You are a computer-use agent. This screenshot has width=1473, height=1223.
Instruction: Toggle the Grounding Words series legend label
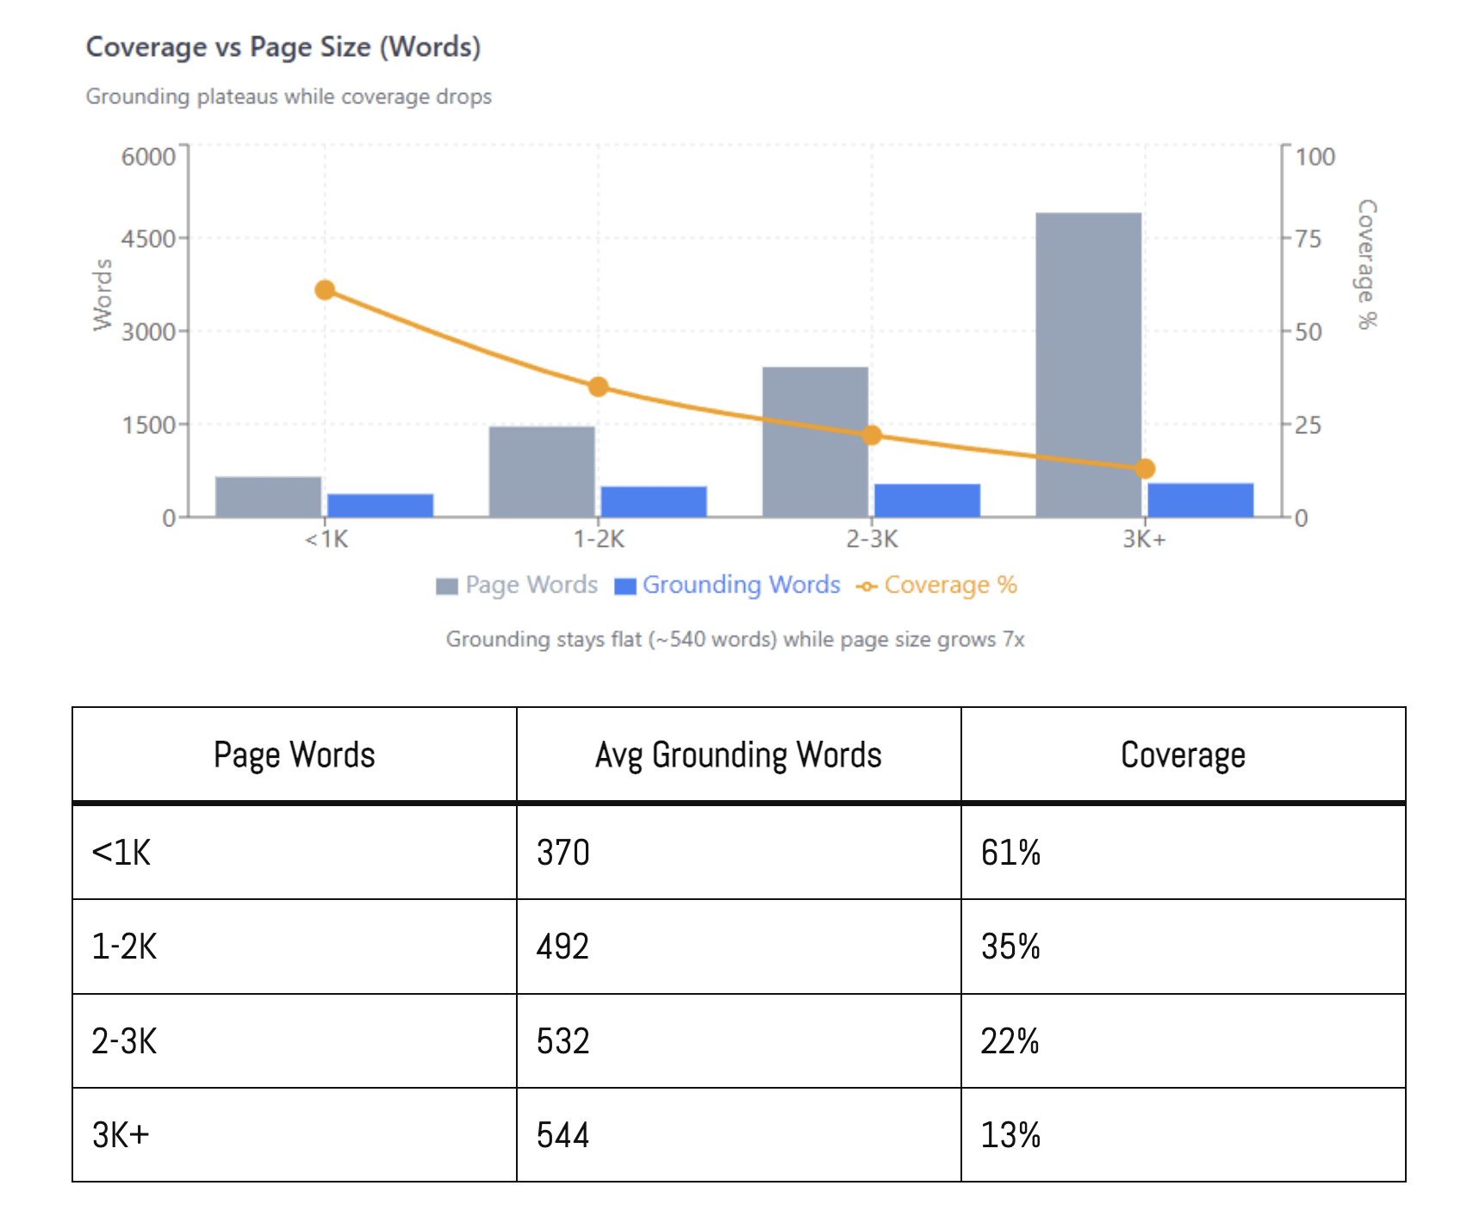741,585
